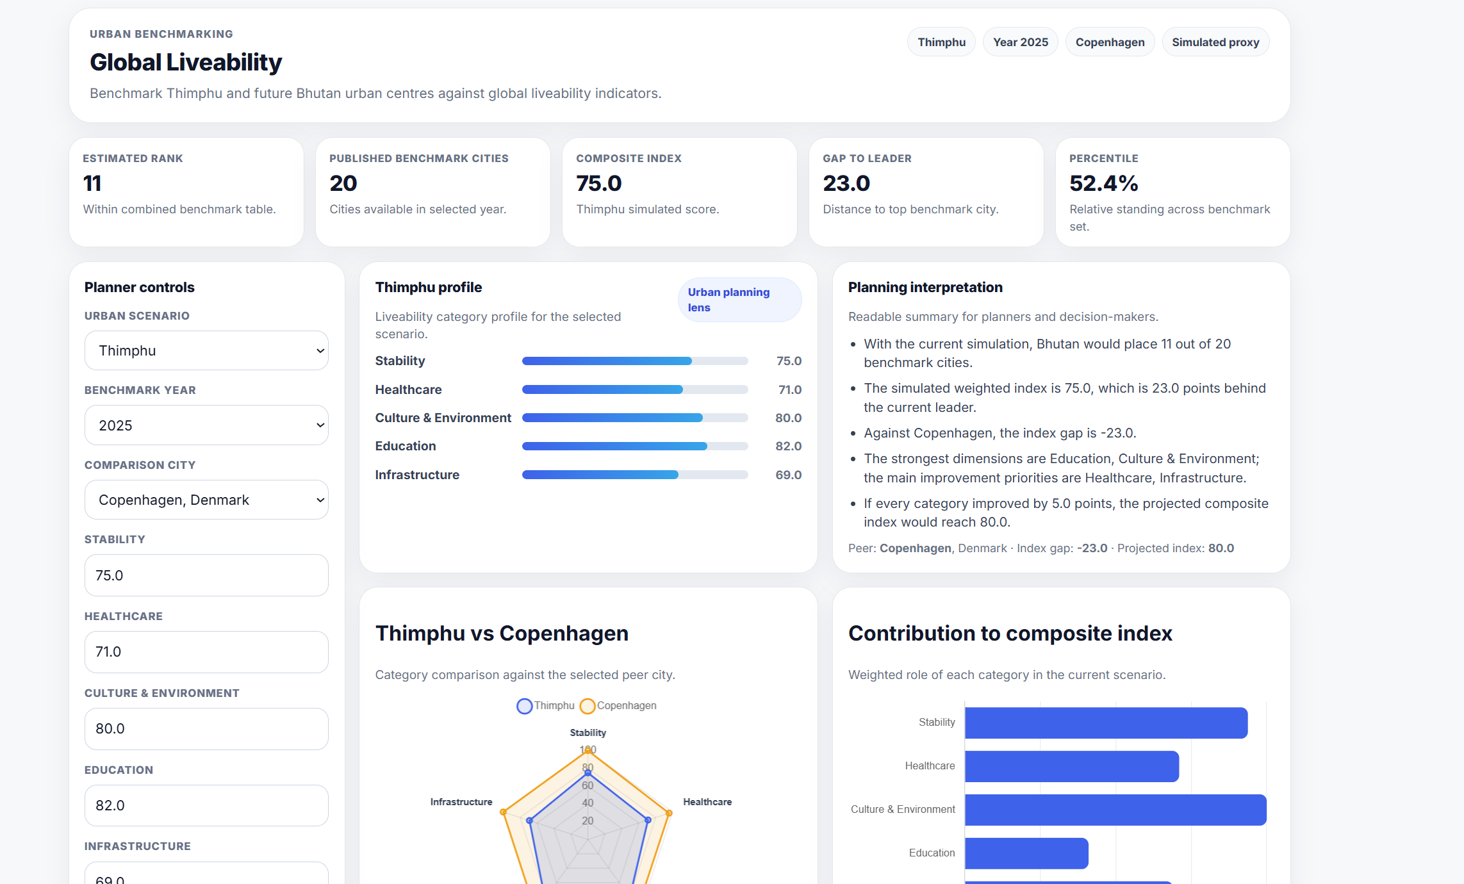Click the Culture & Environment contribution bar
This screenshot has height=884, width=1464.
1115,810
